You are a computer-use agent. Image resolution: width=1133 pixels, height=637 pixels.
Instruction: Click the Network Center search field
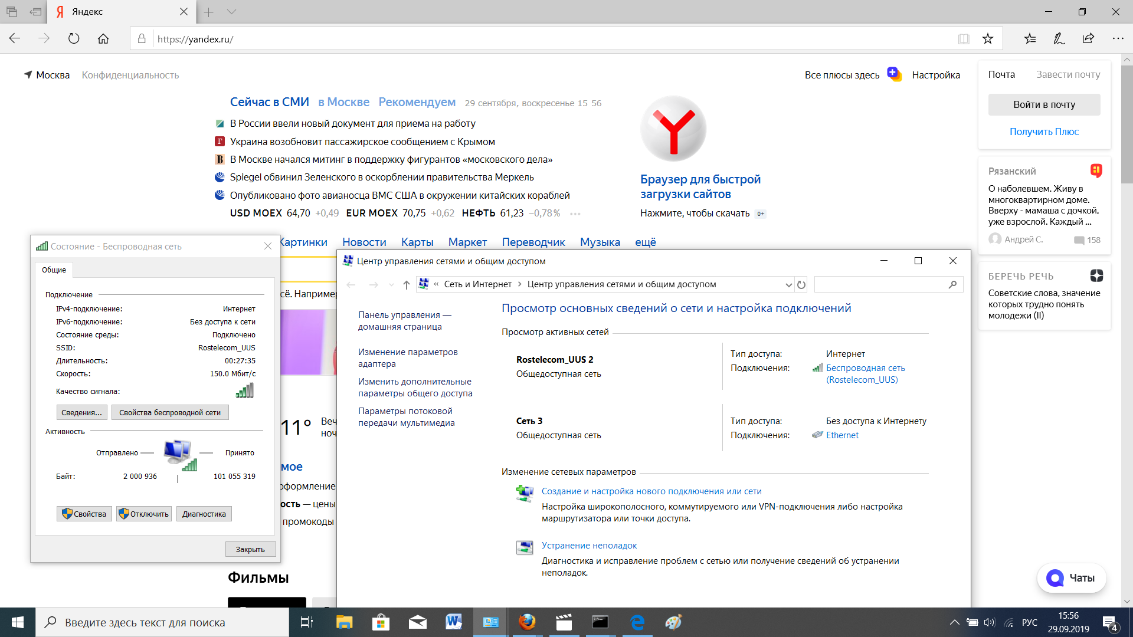pyautogui.click(x=889, y=284)
